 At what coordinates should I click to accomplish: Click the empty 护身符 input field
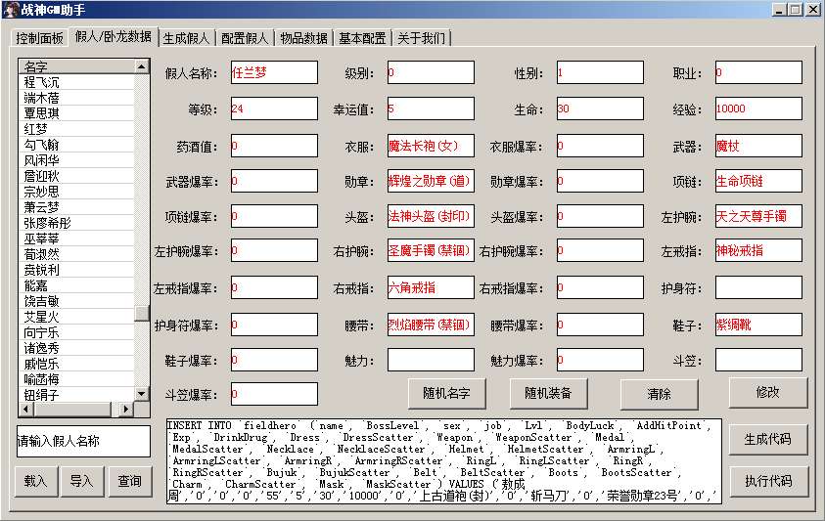[x=758, y=287]
